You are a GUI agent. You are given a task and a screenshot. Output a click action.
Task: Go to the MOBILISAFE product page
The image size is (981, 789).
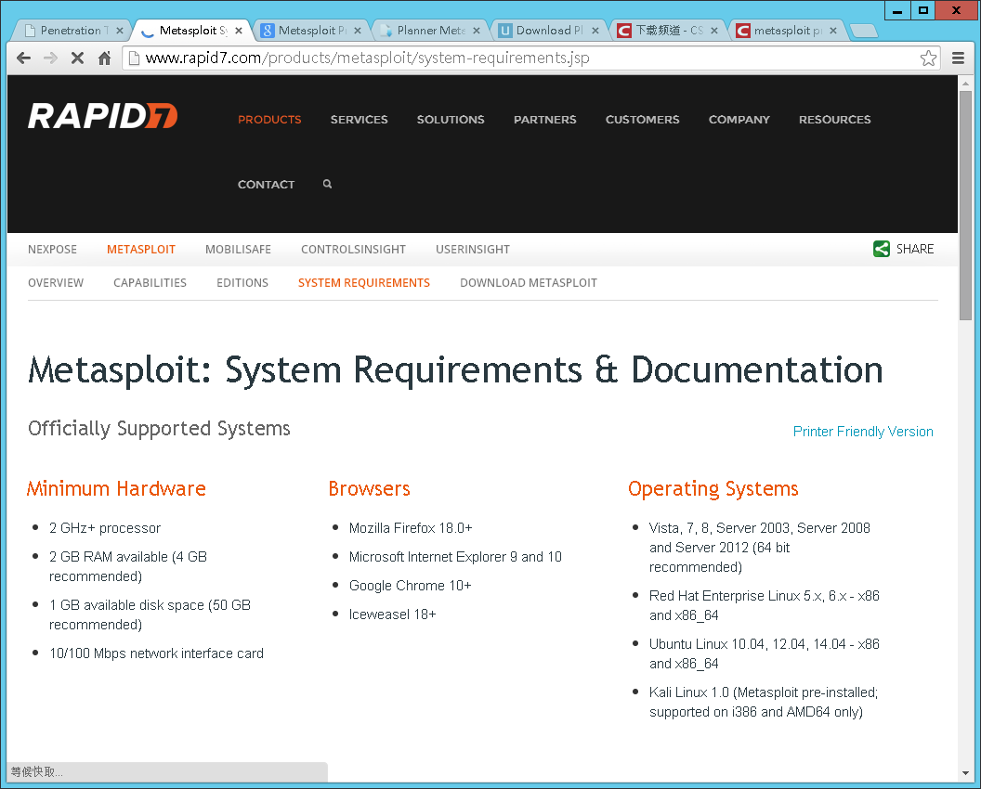[239, 250]
